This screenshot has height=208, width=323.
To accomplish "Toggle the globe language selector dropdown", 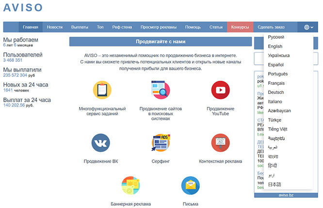I will 308,27.
